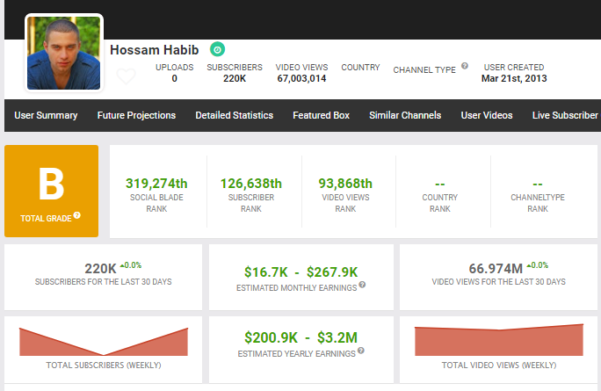The width and height of the screenshot is (601, 391).
Task: Open the Future Projections tab
Action: click(136, 115)
